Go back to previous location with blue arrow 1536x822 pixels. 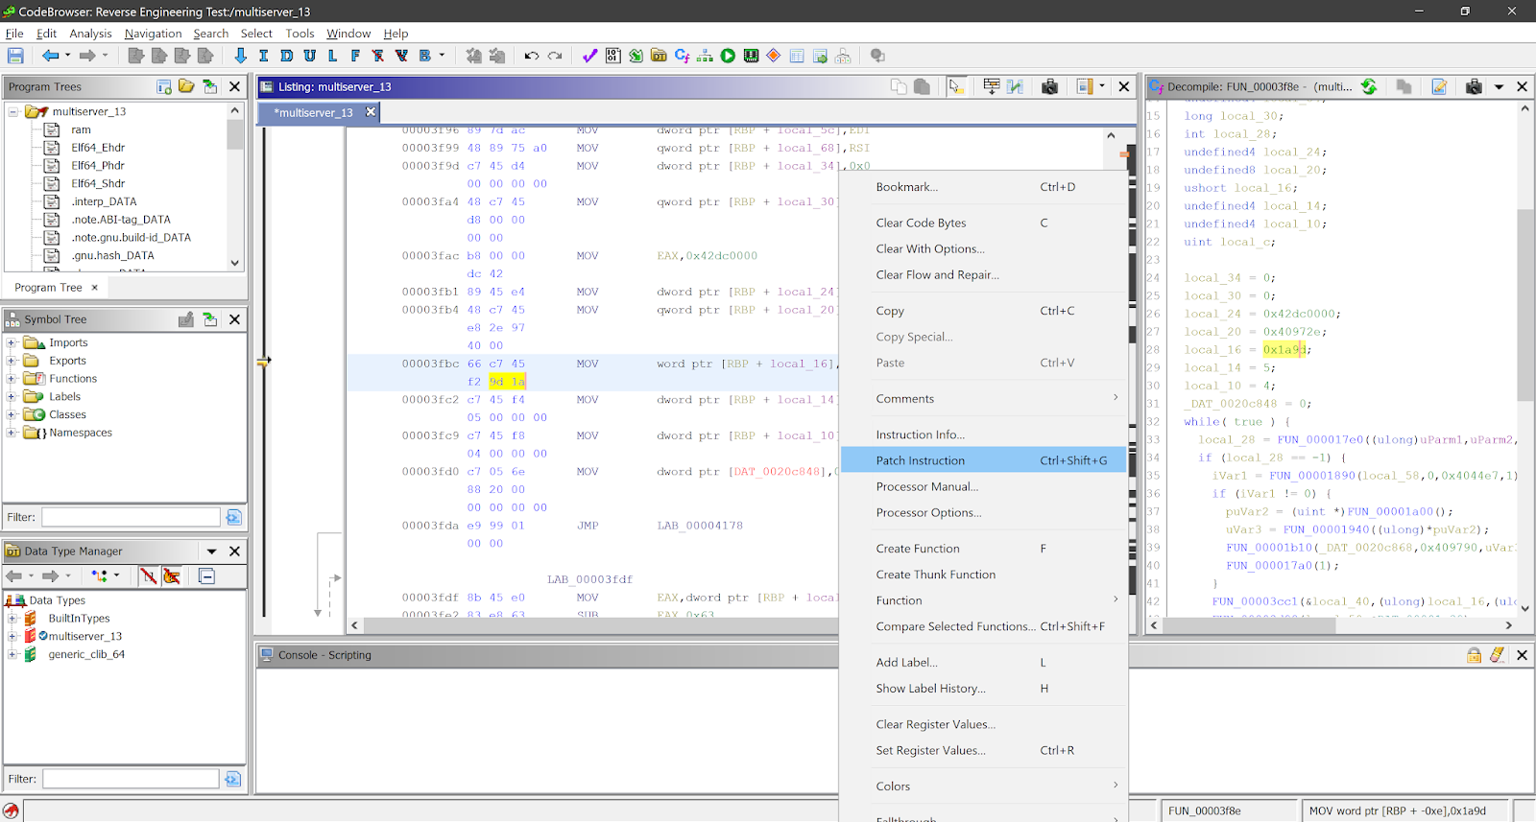pyautogui.click(x=50, y=56)
